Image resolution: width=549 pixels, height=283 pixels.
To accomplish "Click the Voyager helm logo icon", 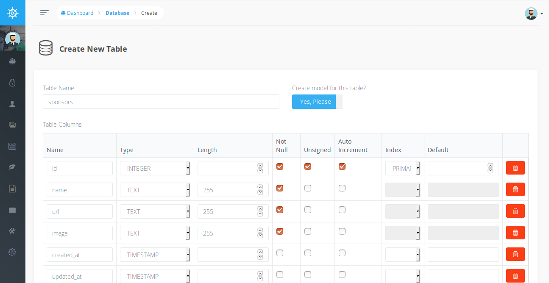I will click(13, 13).
